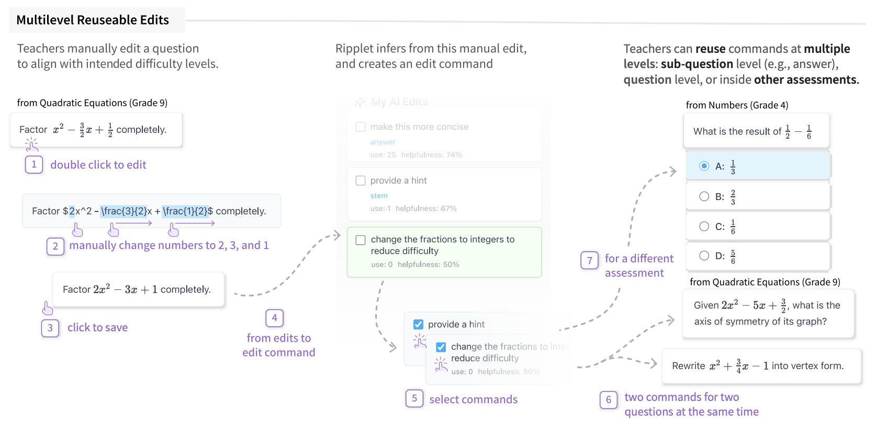Check the unchecked 'provide a hint' command
Screen dimensions: 876x425
pos(361,181)
